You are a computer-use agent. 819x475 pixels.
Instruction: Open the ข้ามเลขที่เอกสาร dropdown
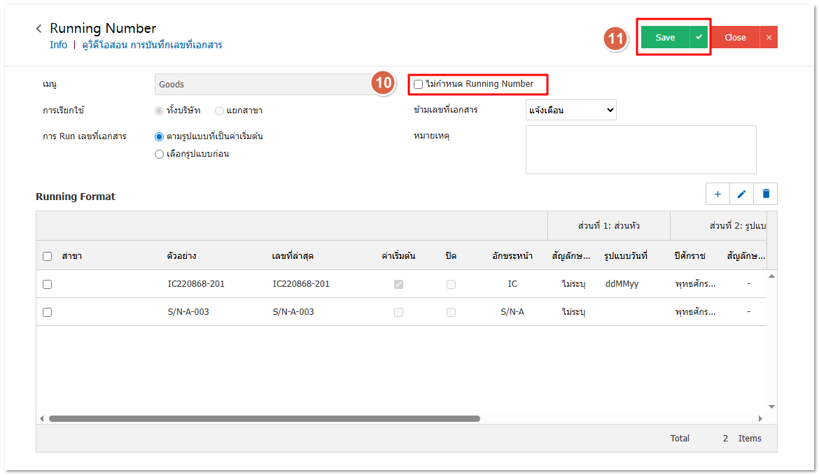[x=570, y=110]
